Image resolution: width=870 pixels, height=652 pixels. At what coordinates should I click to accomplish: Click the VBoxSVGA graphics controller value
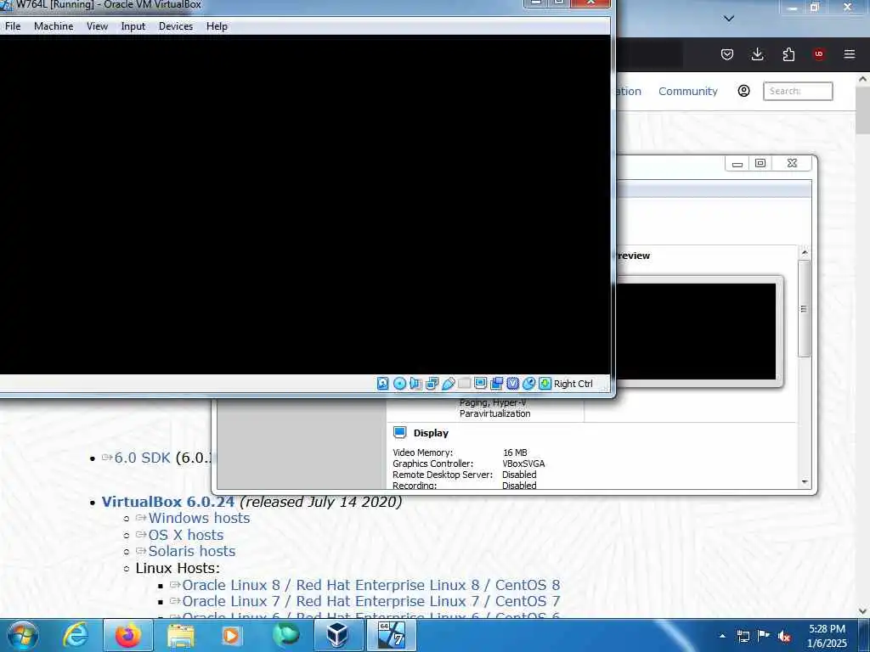click(x=523, y=464)
